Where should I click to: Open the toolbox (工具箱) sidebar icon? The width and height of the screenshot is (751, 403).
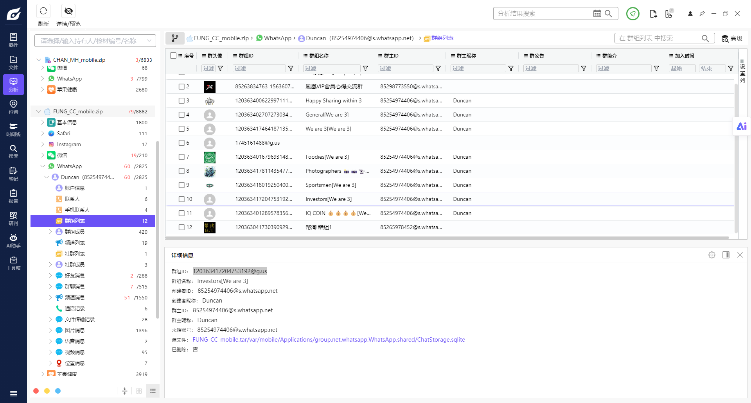click(x=13, y=263)
